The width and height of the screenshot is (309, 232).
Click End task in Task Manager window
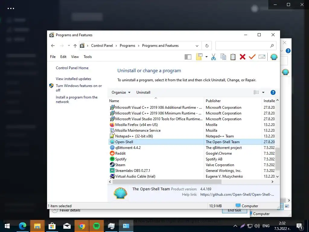pyautogui.click(x=234, y=211)
